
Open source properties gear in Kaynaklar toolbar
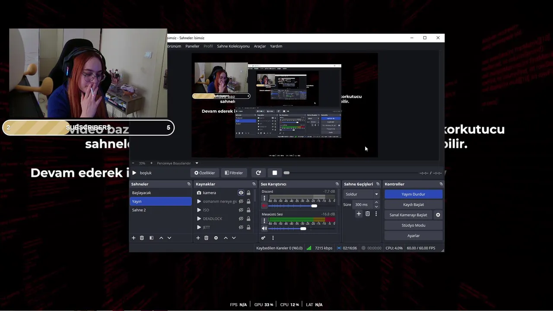pyautogui.click(x=216, y=238)
